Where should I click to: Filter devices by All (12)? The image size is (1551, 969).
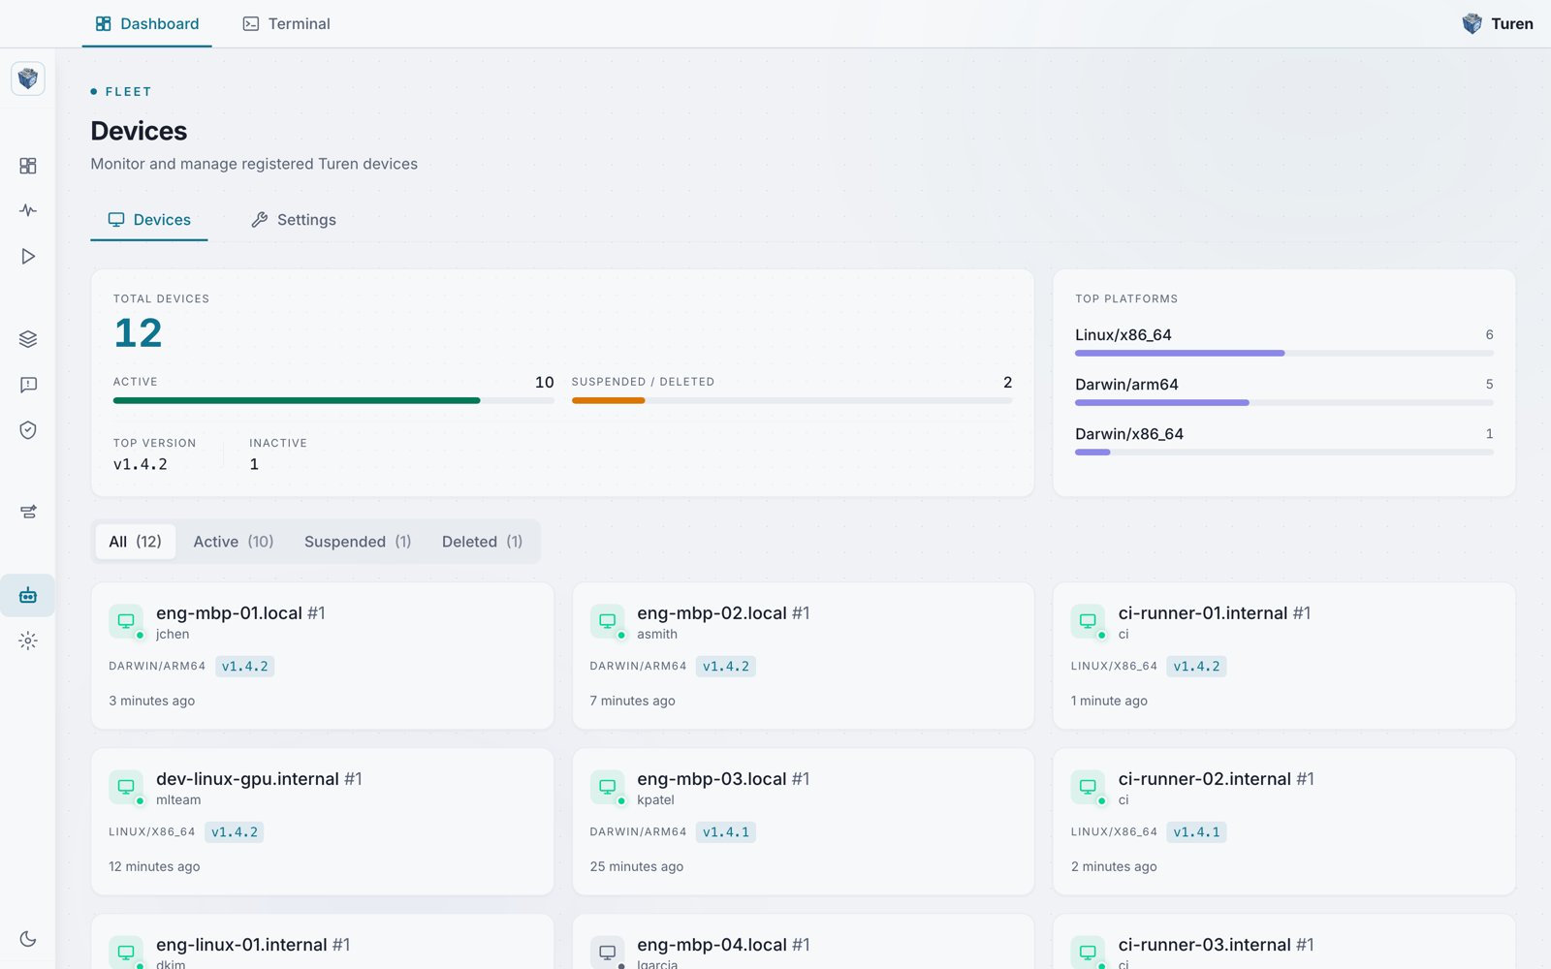[136, 542]
